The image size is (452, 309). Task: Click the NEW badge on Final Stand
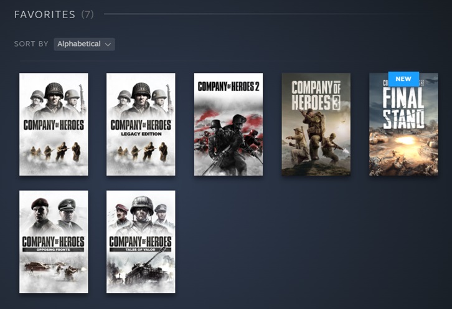click(x=403, y=79)
